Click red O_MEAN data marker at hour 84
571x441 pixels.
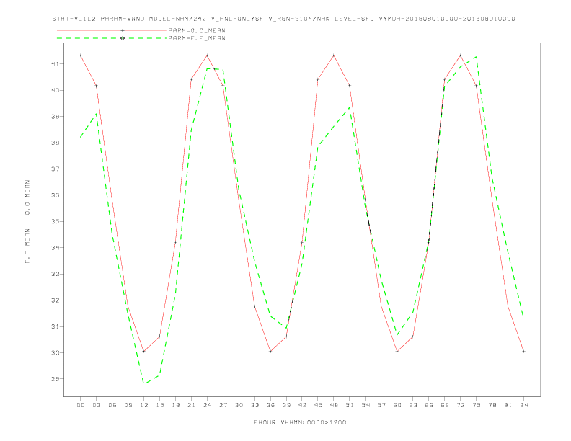(x=523, y=351)
